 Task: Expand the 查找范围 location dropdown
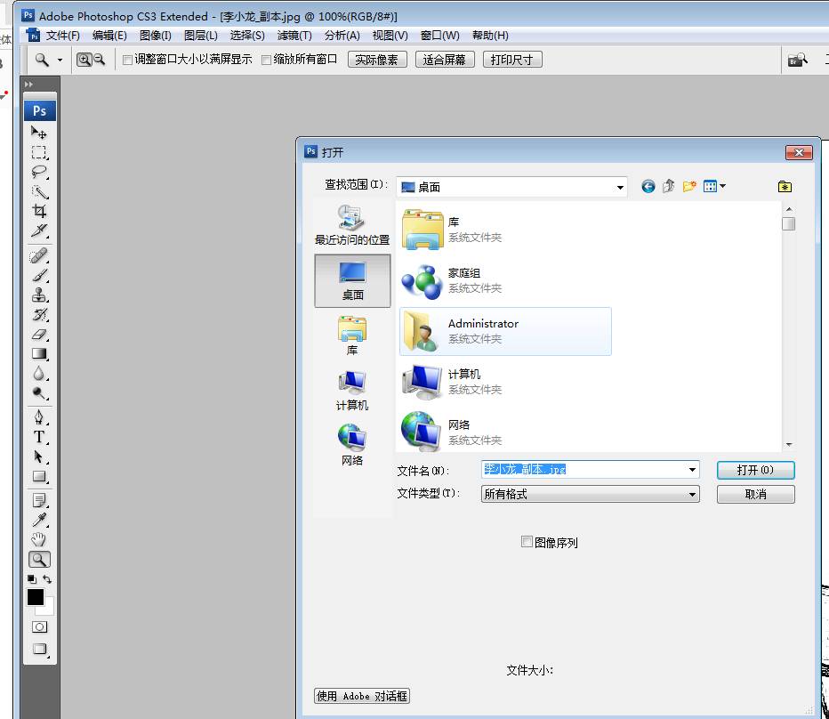(620, 187)
